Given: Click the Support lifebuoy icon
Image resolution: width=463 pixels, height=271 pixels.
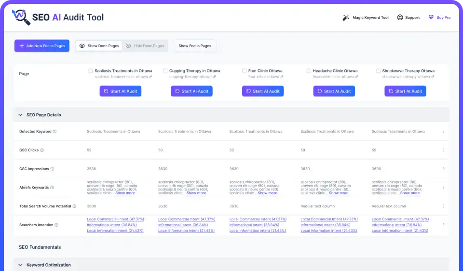Looking at the screenshot, I should (400, 17).
